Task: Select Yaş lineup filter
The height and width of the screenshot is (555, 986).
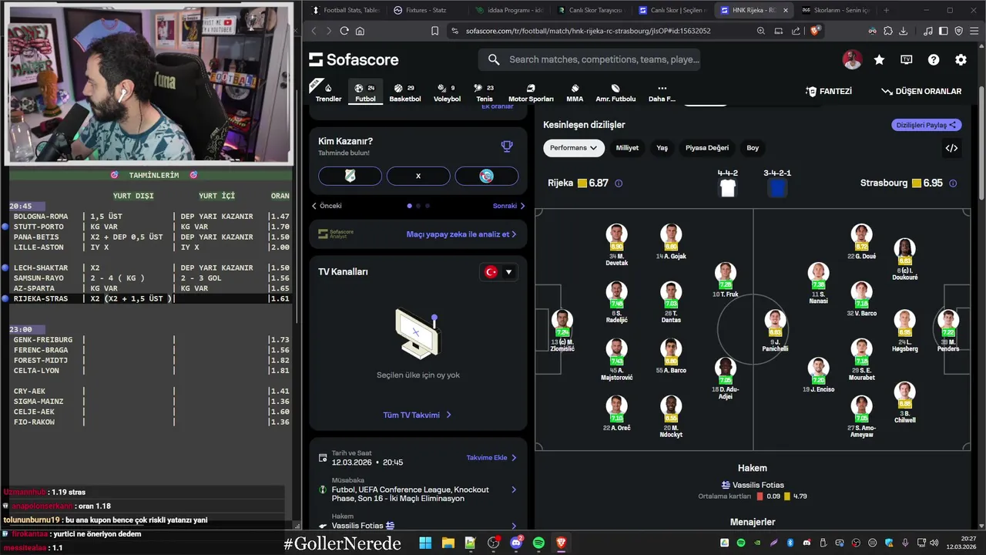Action: [x=662, y=148]
